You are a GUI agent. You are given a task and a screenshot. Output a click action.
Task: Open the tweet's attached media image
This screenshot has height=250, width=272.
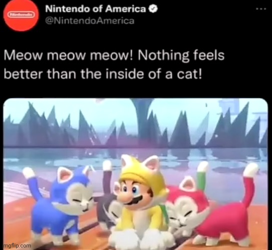point(136,174)
